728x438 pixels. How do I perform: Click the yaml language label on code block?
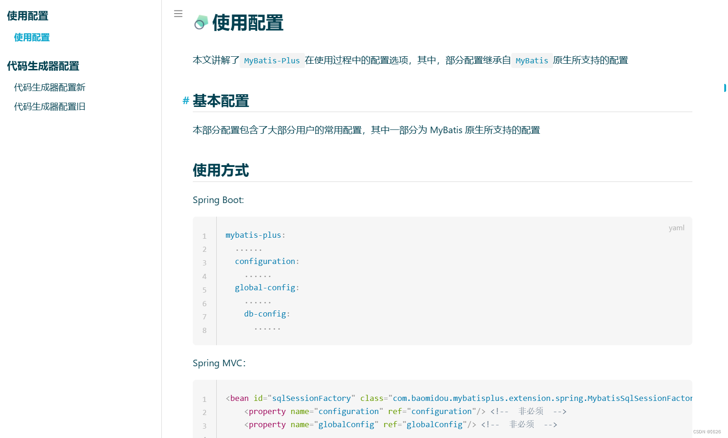[x=676, y=228]
